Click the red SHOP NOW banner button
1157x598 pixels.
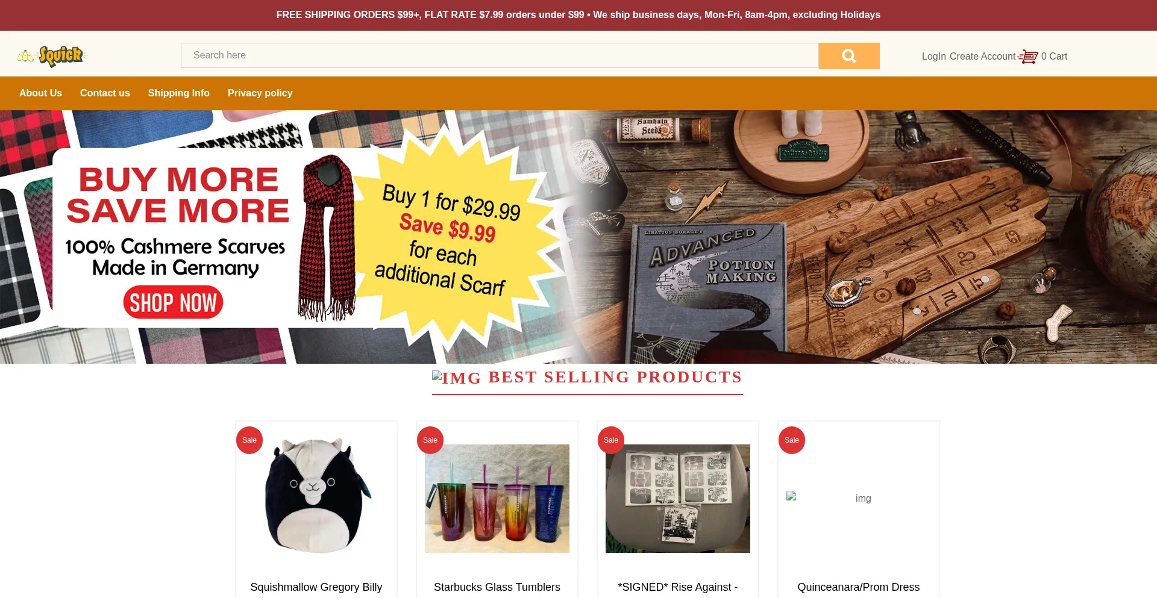pos(173,302)
